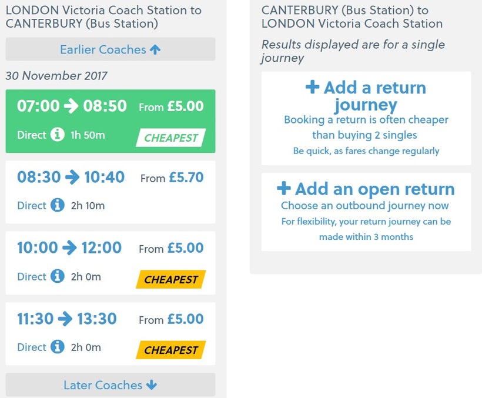Show Earlier Coaches
Viewport: 482px width, 398px height.
[103, 49]
